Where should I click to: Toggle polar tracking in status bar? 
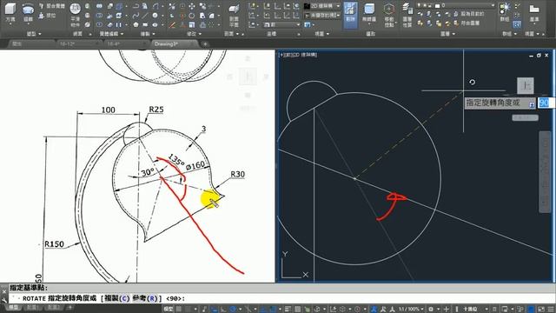click(x=232, y=310)
